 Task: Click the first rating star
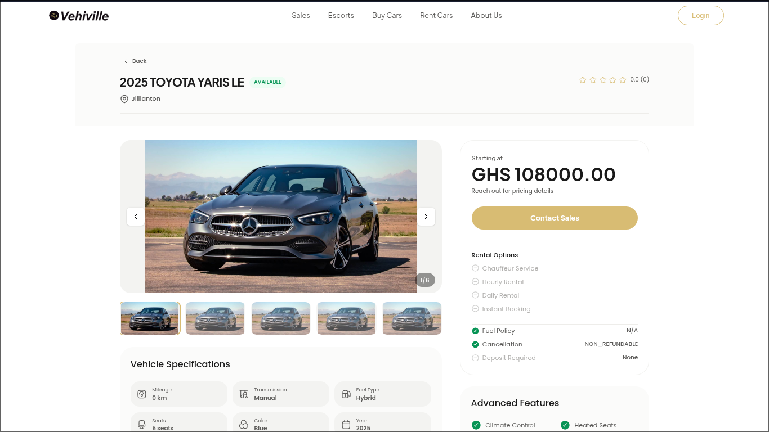coord(583,80)
